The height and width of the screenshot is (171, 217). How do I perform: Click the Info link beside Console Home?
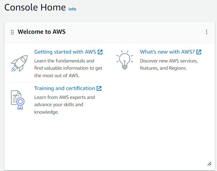(x=72, y=9)
